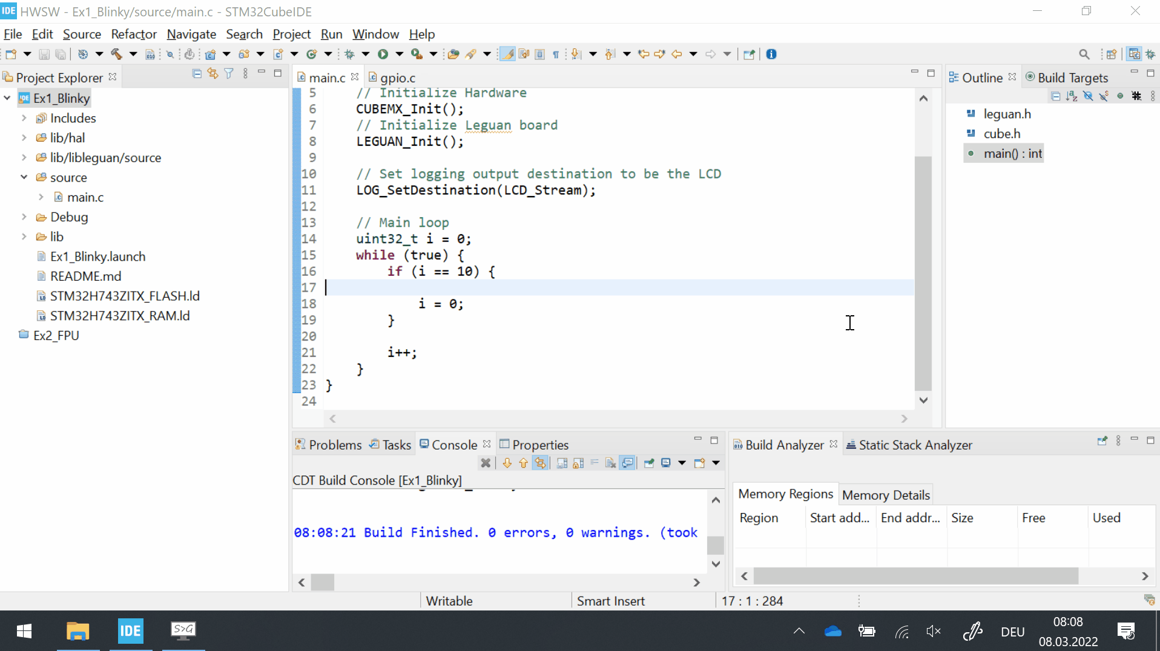This screenshot has width=1160, height=651.
Task: Enable Scroll Lock in the Console view
Action: pyautogui.click(x=579, y=463)
